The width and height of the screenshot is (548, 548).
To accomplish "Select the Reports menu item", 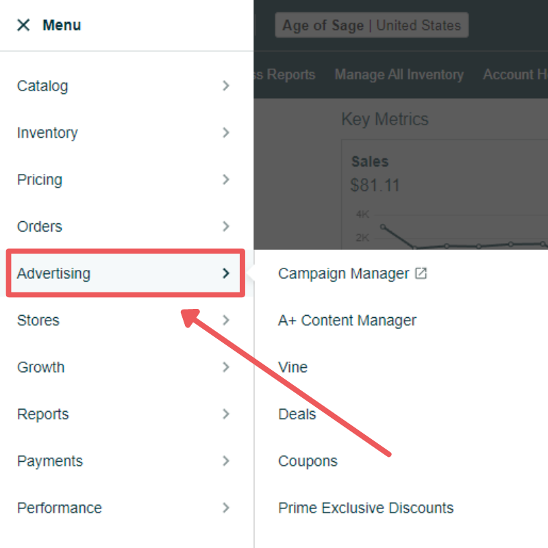I will tap(43, 414).
